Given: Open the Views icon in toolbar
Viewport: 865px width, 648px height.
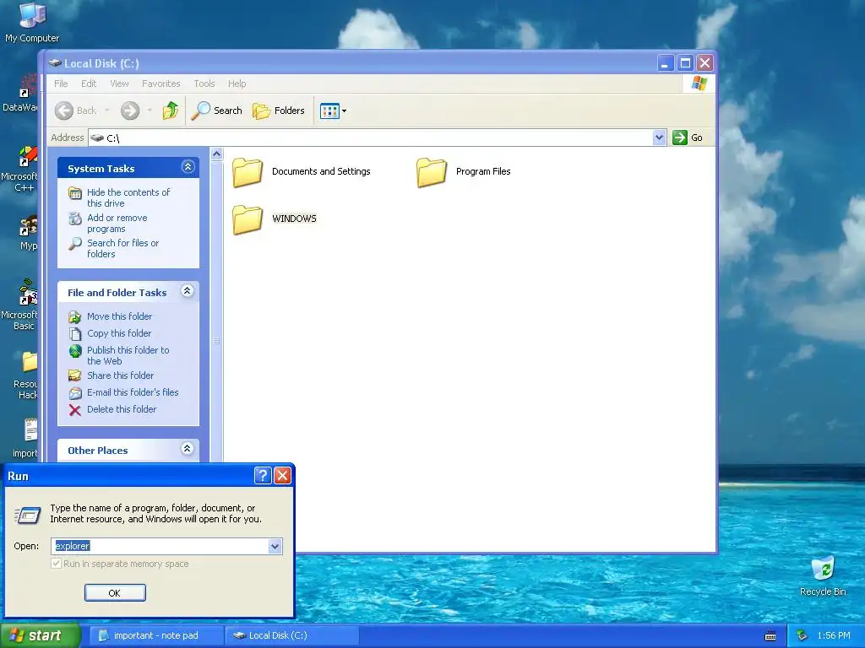Looking at the screenshot, I should [329, 111].
